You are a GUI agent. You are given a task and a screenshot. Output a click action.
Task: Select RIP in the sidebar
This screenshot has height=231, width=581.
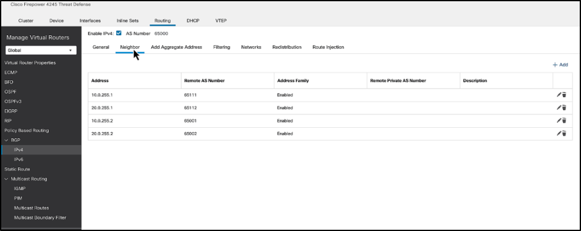coord(8,120)
